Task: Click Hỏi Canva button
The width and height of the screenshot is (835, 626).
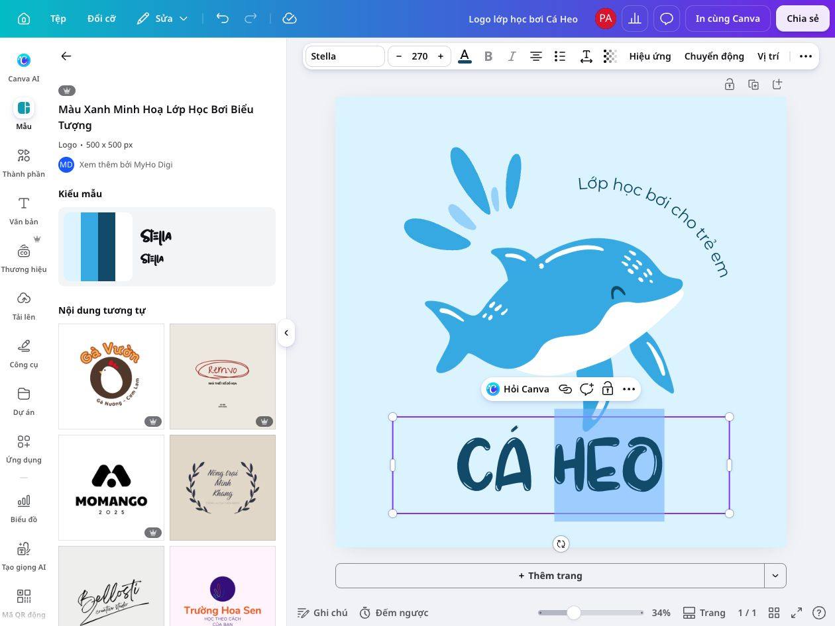Action: tap(518, 389)
